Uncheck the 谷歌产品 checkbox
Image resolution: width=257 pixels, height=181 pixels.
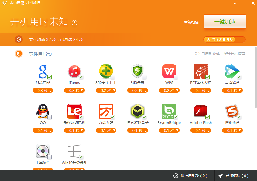pos(50,77)
